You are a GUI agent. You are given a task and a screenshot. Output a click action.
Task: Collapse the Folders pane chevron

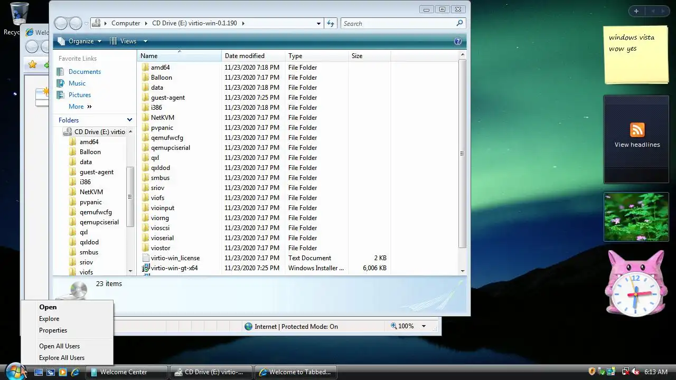[x=129, y=120]
